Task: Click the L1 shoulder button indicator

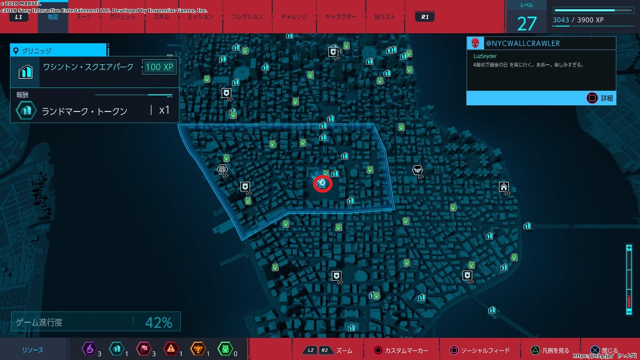Action: point(18,17)
